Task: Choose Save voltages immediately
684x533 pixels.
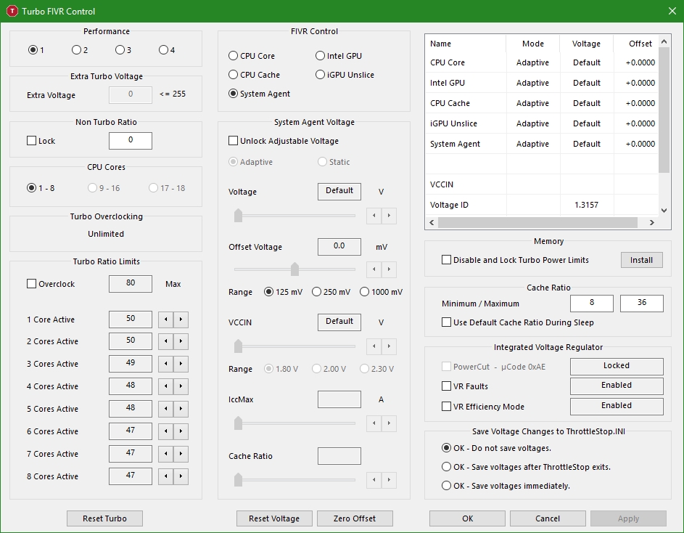Action: tap(506, 486)
